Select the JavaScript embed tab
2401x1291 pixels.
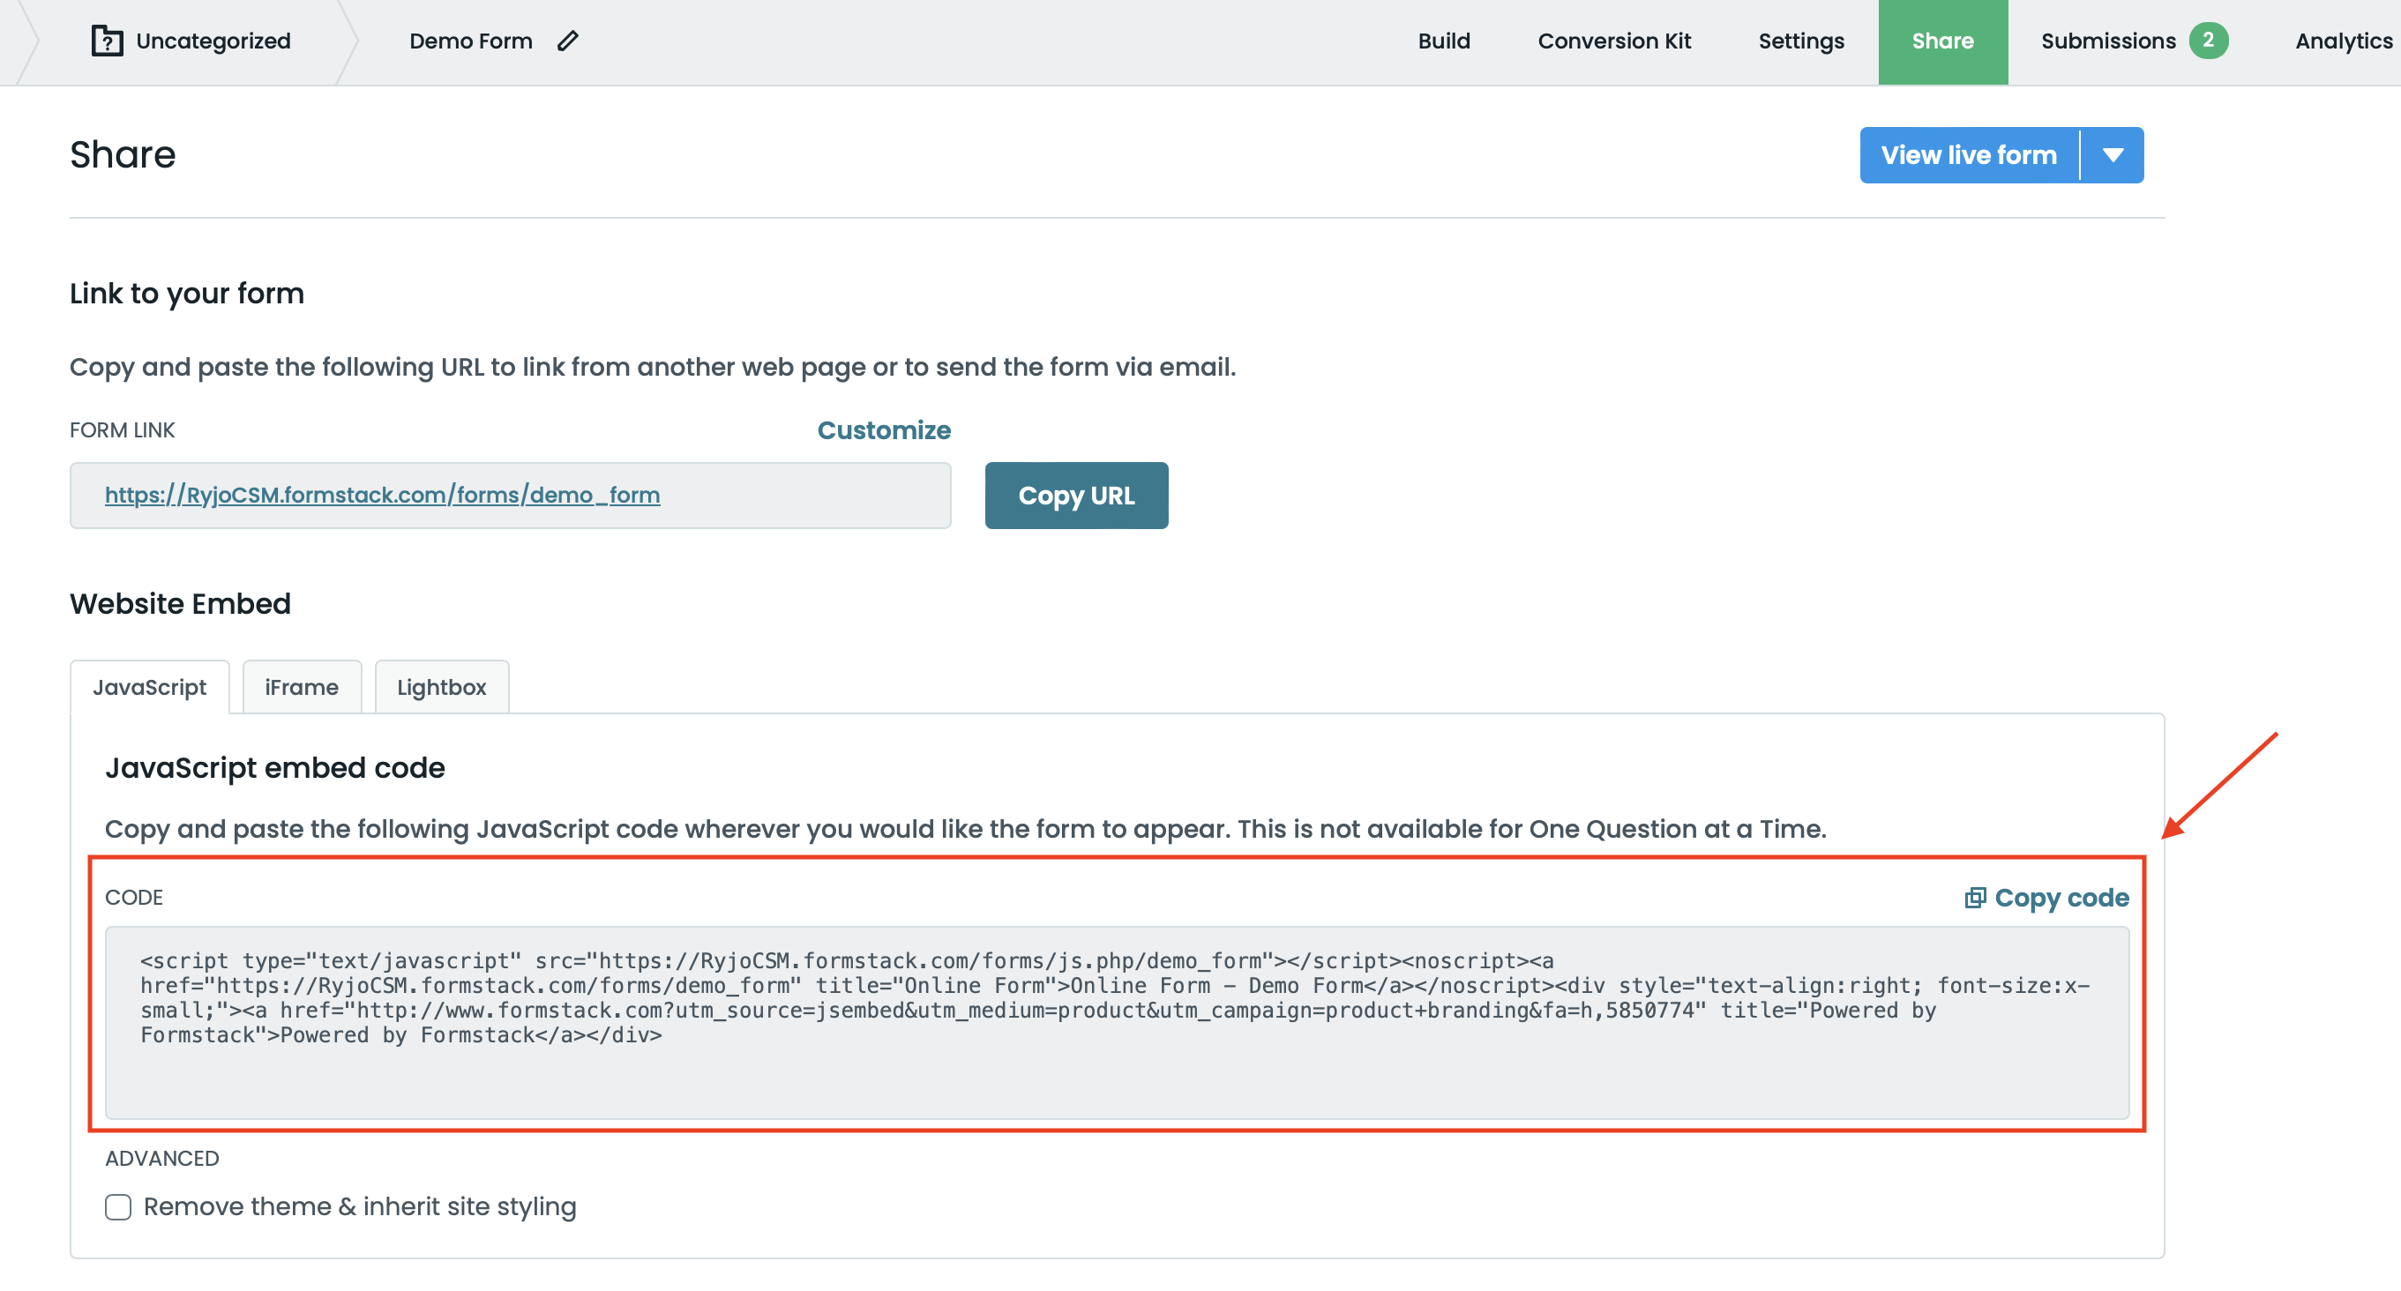(149, 687)
